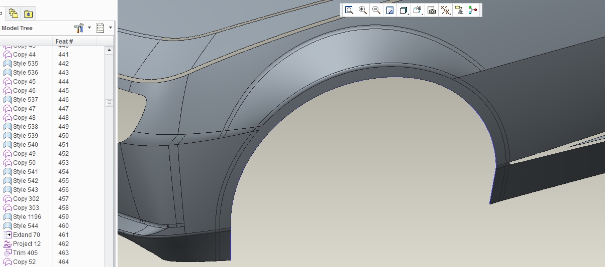This screenshot has height=267, width=605.
Task: Toggle the Annotation Display icon
Action: pos(459,10)
